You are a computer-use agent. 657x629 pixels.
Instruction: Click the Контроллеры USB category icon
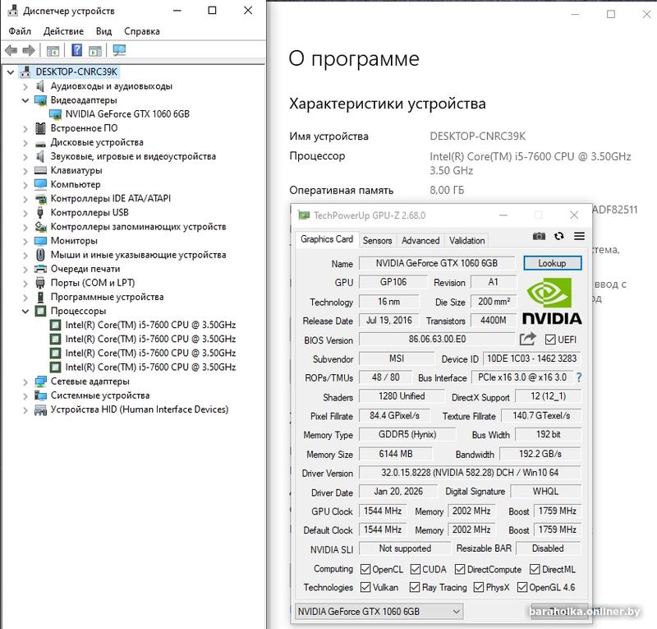pos(40,212)
